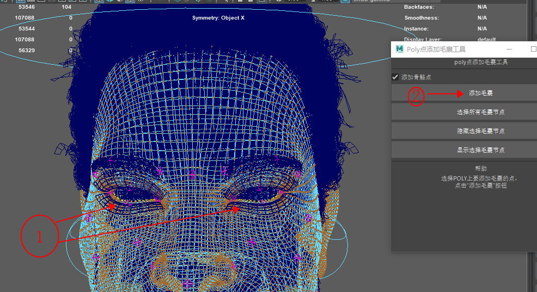Select the wireframe cube display icon

click(x=99, y=2)
